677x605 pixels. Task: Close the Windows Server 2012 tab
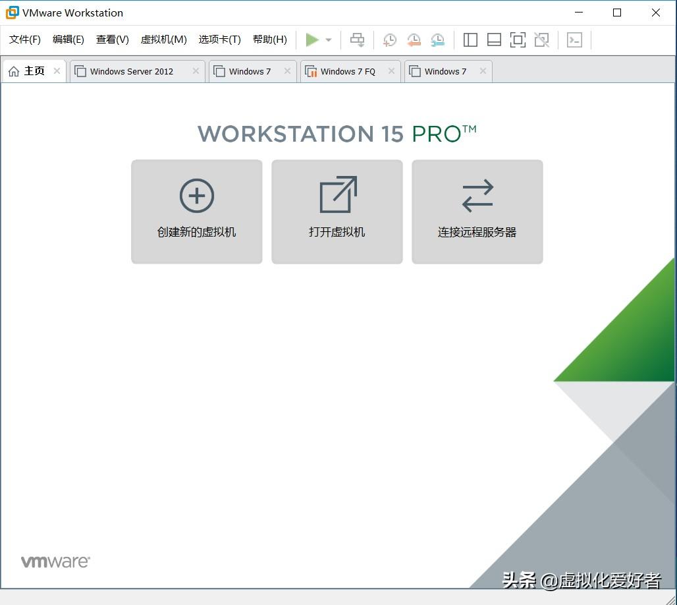pyautogui.click(x=195, y=71)
